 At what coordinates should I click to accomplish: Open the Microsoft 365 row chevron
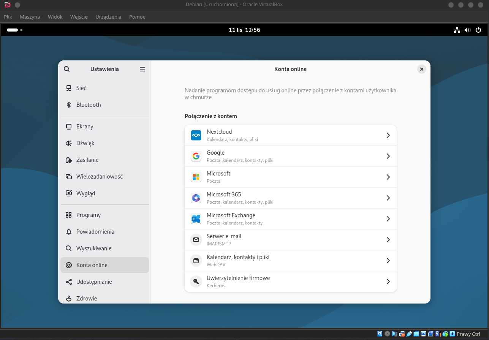(388, 198)
